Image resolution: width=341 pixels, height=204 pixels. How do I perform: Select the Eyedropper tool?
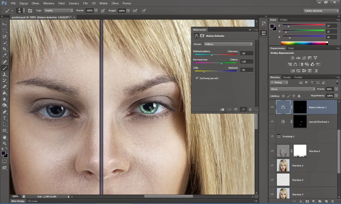click(x=5, y=55)
